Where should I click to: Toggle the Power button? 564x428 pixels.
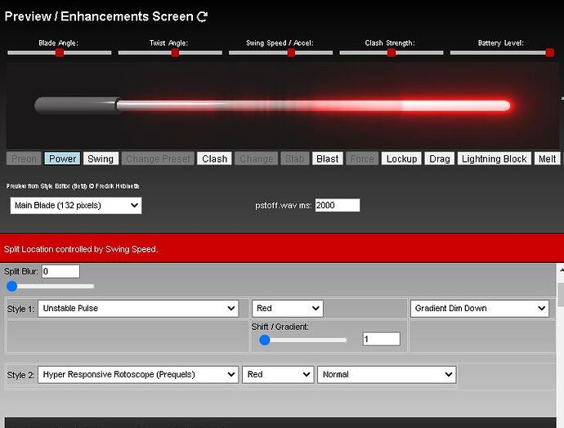63,158
